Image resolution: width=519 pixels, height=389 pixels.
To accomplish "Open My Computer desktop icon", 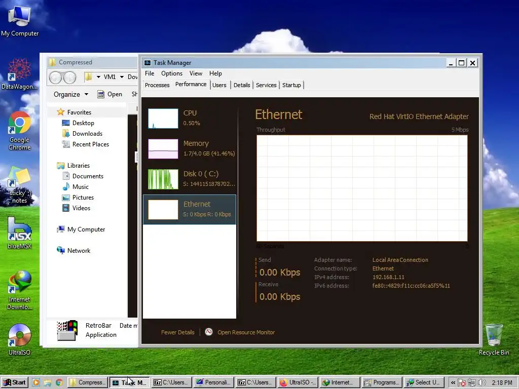I will [20, 20].
